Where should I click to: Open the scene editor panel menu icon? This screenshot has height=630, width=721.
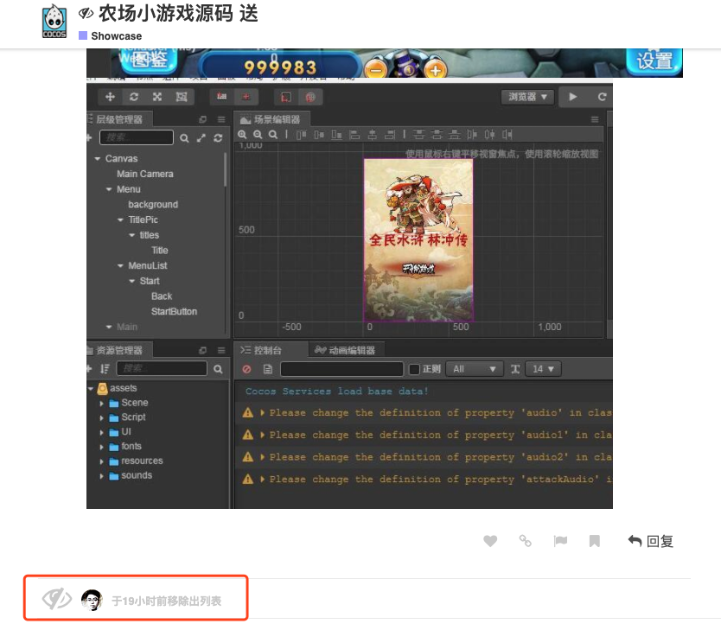[595, 119]
